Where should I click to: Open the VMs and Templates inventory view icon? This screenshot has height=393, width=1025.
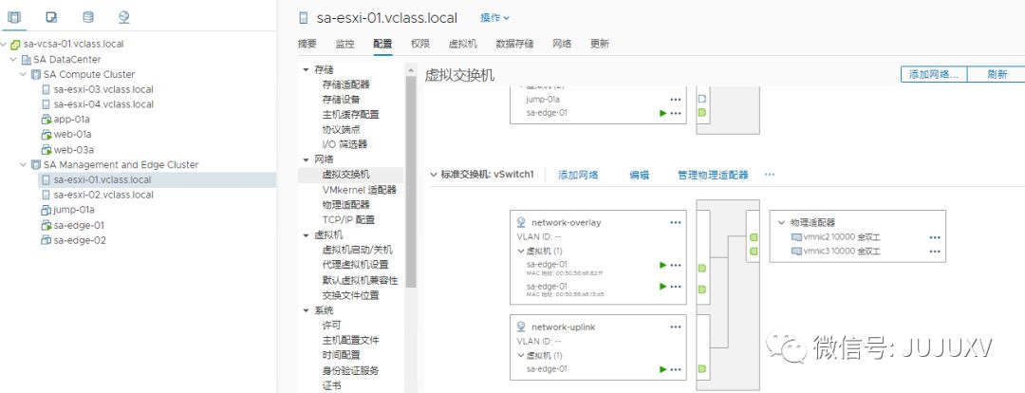[51, 18]
